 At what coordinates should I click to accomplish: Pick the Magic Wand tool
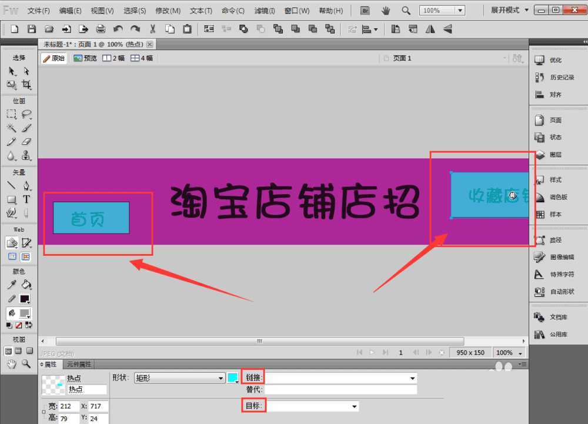(11, 128)
